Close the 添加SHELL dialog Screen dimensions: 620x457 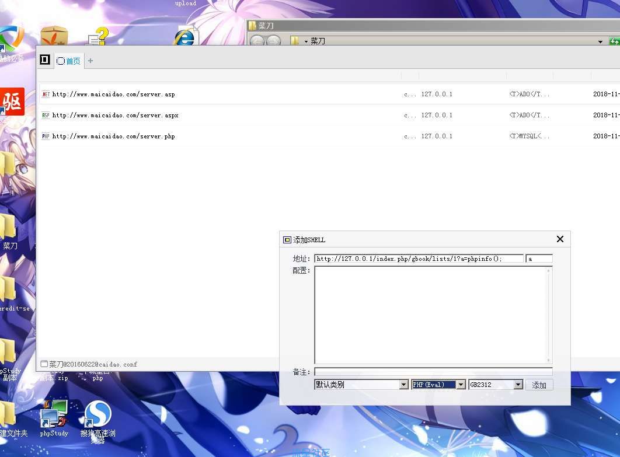560,239
